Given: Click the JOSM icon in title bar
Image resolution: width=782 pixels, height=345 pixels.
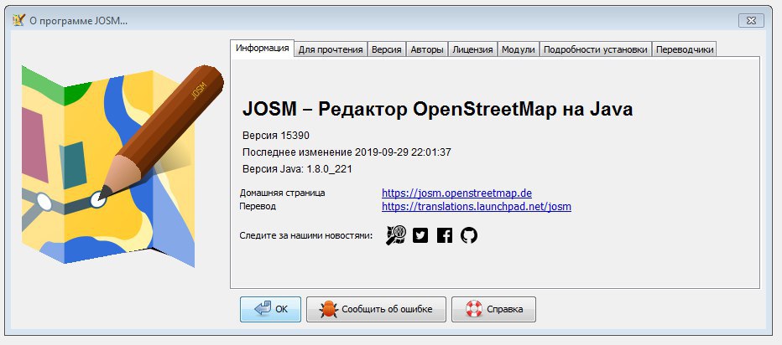Looking at the screenshot, I should tap(19, 21).
